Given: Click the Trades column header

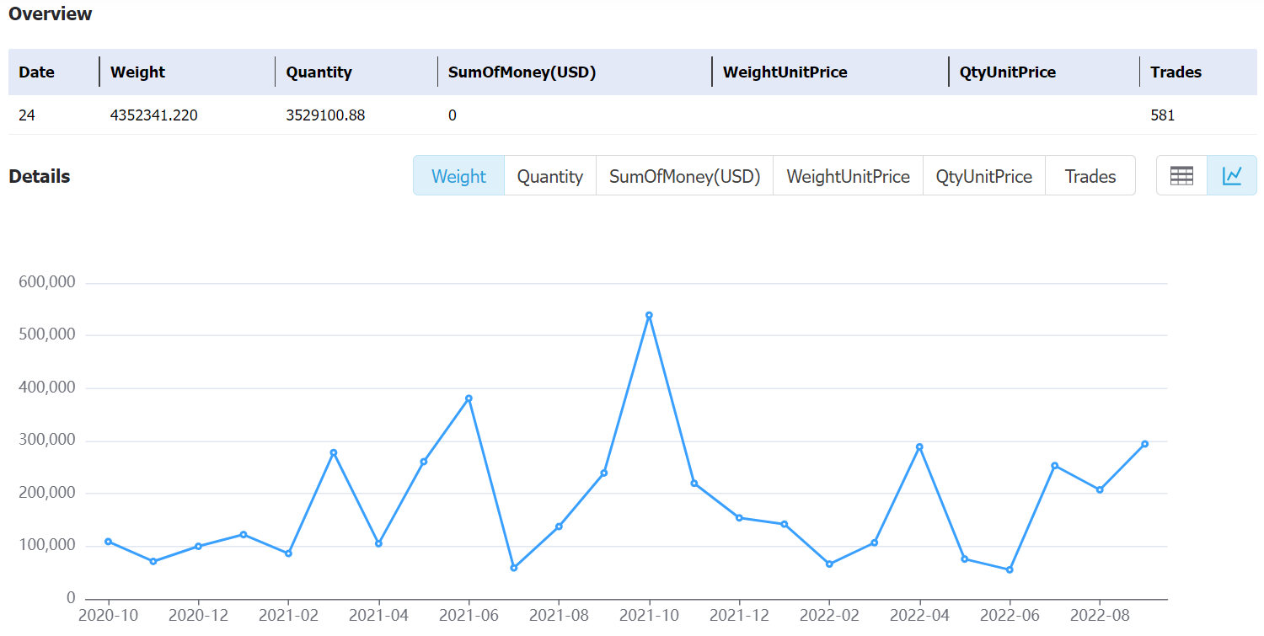Looking at the screenshot, I should [x=1176, y=72].
